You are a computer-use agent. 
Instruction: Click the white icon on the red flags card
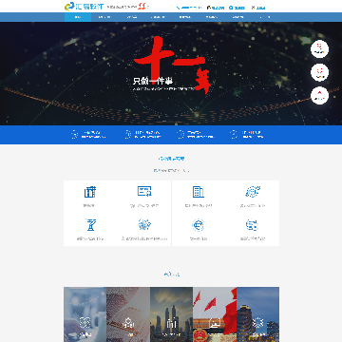point(215,323)
